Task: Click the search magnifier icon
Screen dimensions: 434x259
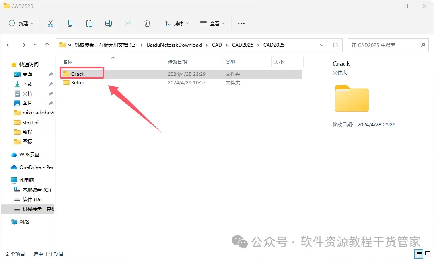Action: (x=423, y=45)
